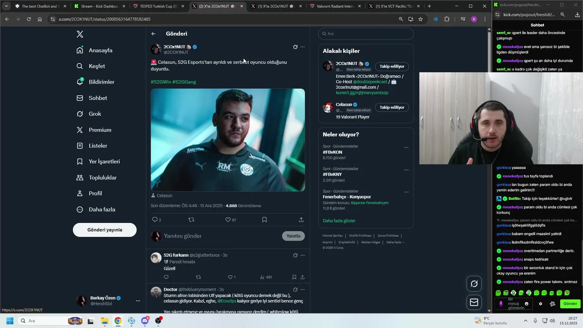Open options for #FBvKNY trend

pos(406,170)
